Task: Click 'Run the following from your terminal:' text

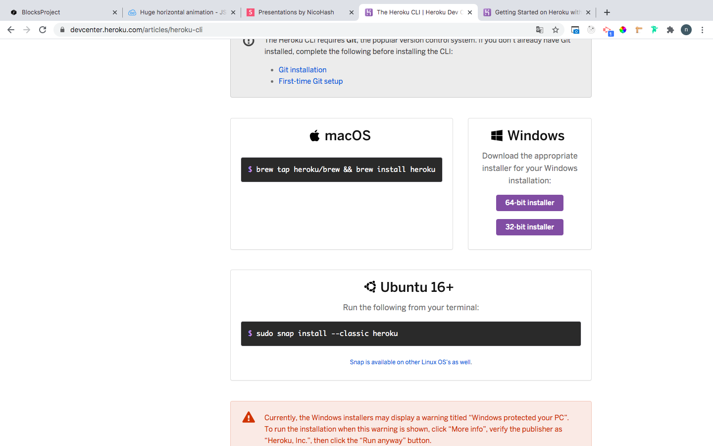Action: click(x=411, y=308)
